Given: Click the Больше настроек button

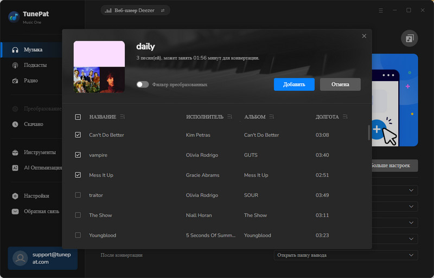Looking at the screenshot, I should tap(394, 166).
